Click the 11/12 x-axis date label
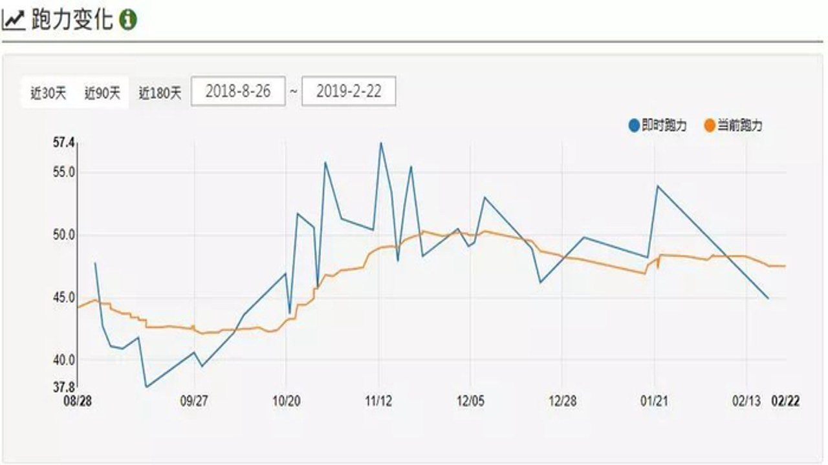The width and height of the screenshot is (828, 465). (x=379, y=401)
